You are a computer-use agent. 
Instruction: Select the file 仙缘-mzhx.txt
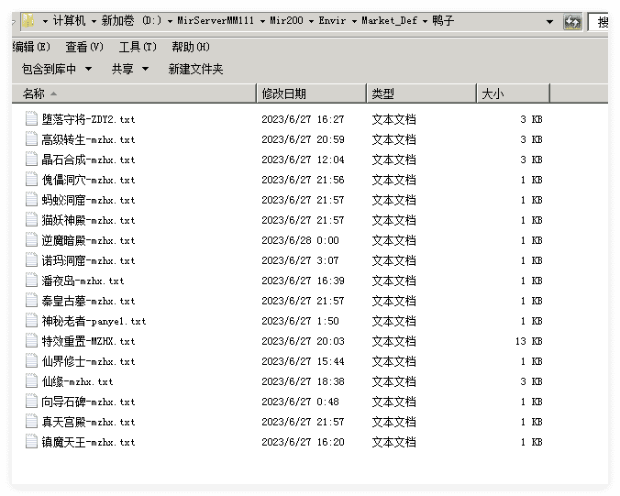tap(77, 381)
